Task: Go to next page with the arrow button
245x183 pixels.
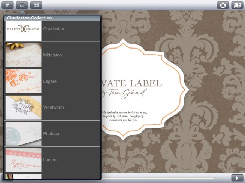Action: click(237, 178)
